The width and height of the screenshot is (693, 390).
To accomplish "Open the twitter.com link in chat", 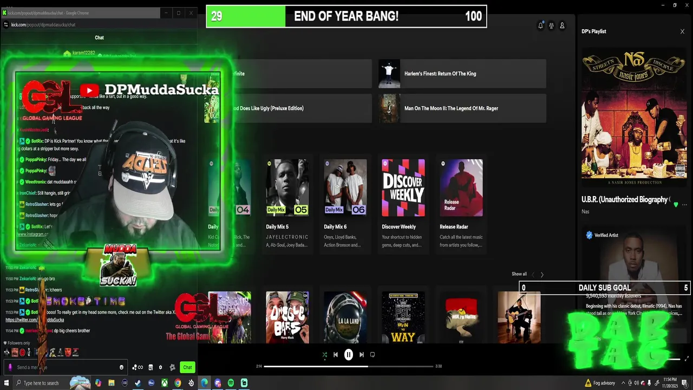I will coord(35,320).
